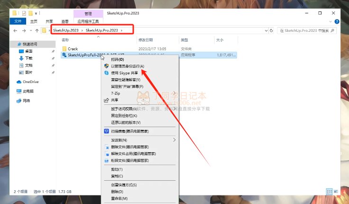The height and width of the screenshot is (204, 349).
Task: Select the SketchUpProFull installer file
Action: coord(149,55)
